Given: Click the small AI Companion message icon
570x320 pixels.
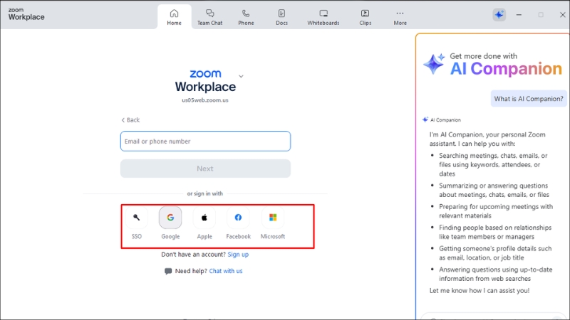Looking at the screenshot, I should click(x=425, y=119).
